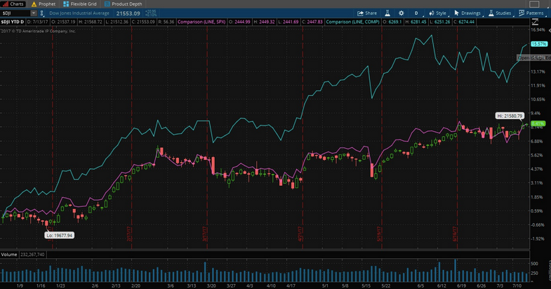Click the 15.57% price bubble on axis
Viewport: 551px width, 289px height.
[538, 44]
